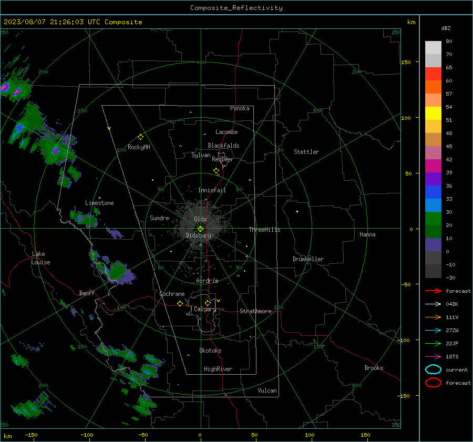The image size is (473, 442).
Task: Click the Didsbury town label
Action: [198, 235]
